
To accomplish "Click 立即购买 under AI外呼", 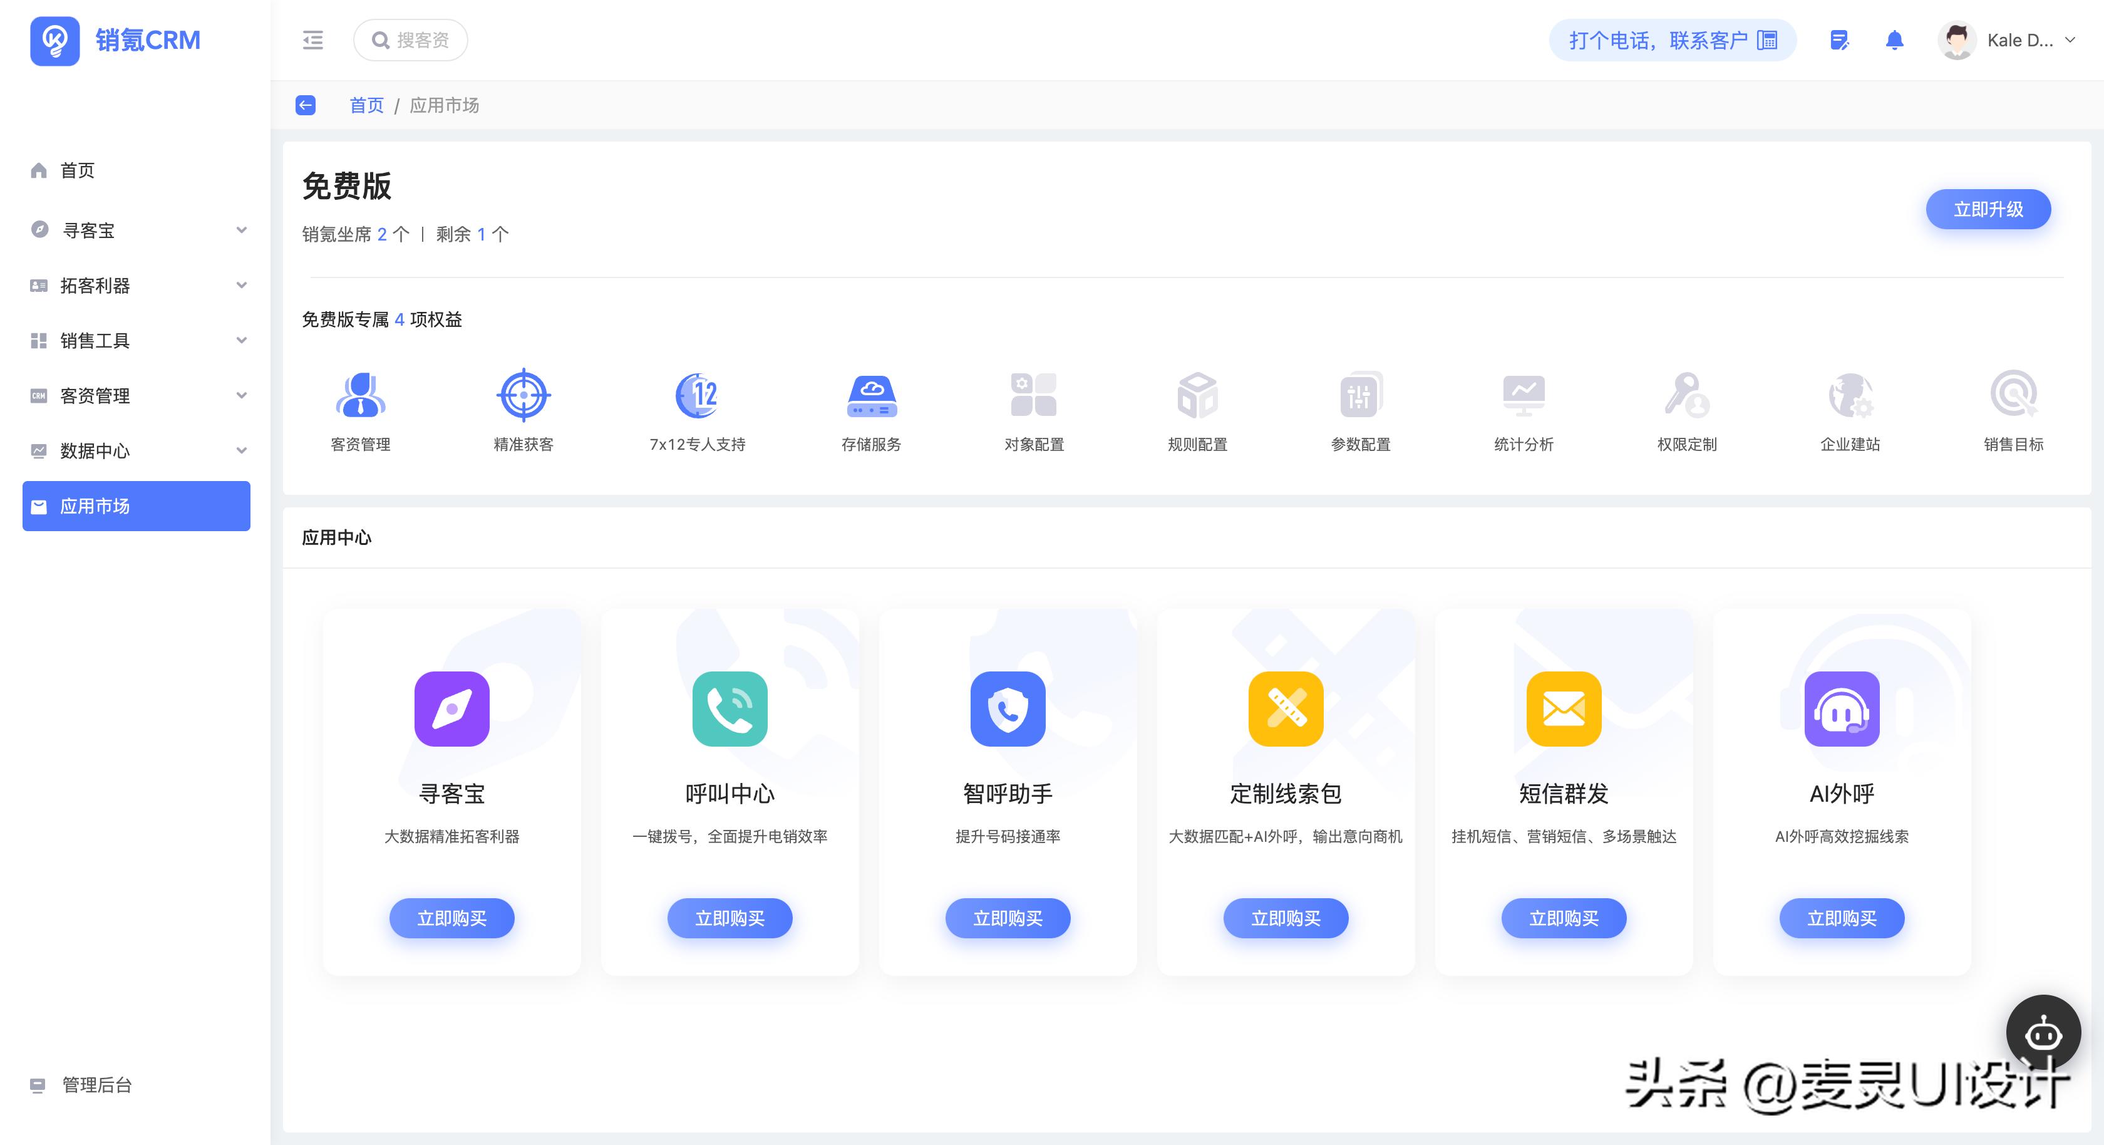I will coord(1842,918).
